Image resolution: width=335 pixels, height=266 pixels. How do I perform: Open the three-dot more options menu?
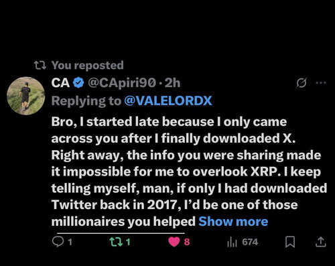tap(321, 83)
